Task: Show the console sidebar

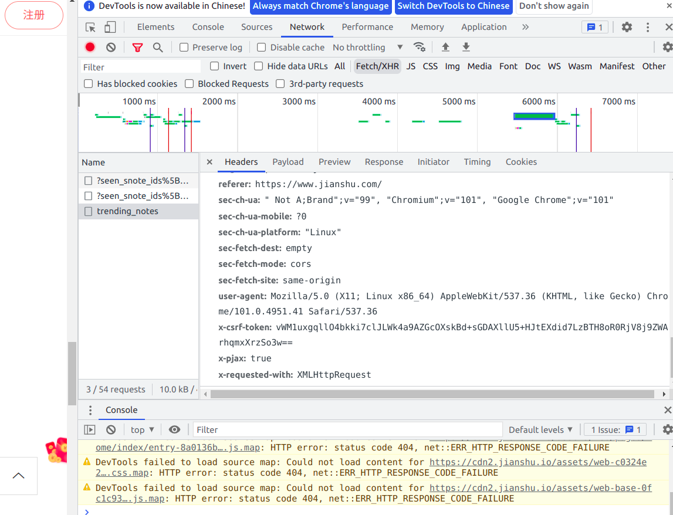Action: click(x=90, y=429)
